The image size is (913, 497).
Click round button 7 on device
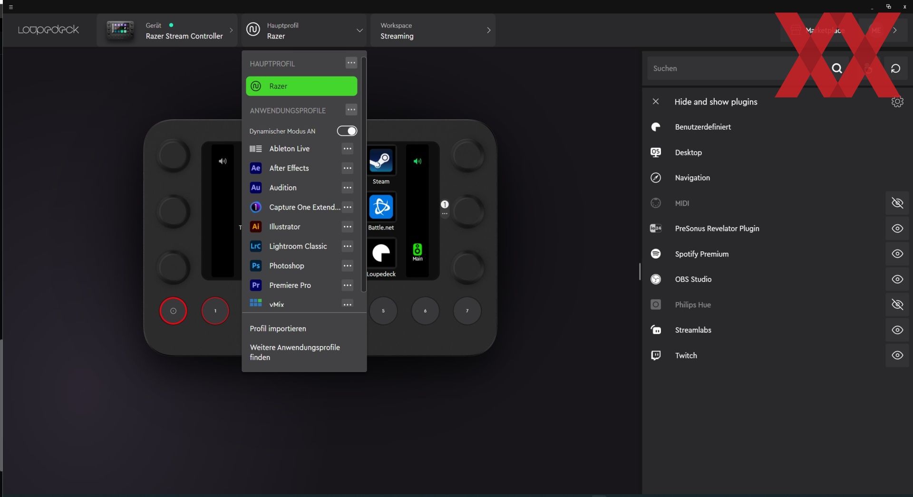(x=467, y=311)
